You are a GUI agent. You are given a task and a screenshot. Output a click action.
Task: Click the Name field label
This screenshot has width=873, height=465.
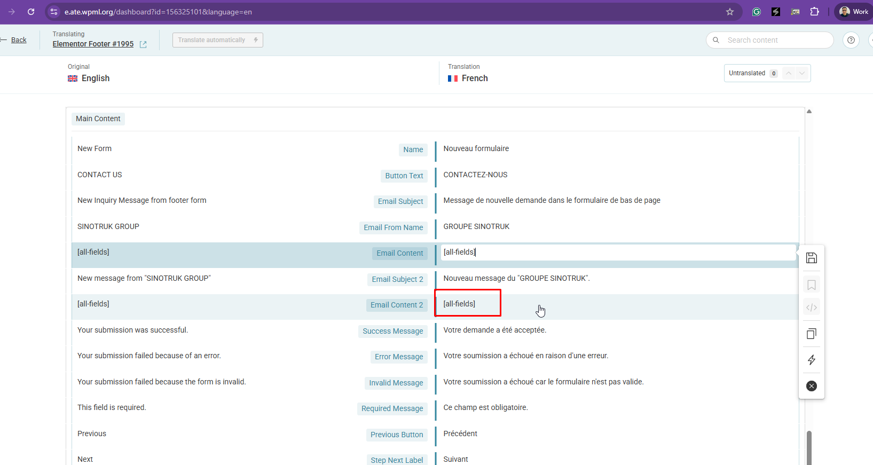click(x=413, y=149)
